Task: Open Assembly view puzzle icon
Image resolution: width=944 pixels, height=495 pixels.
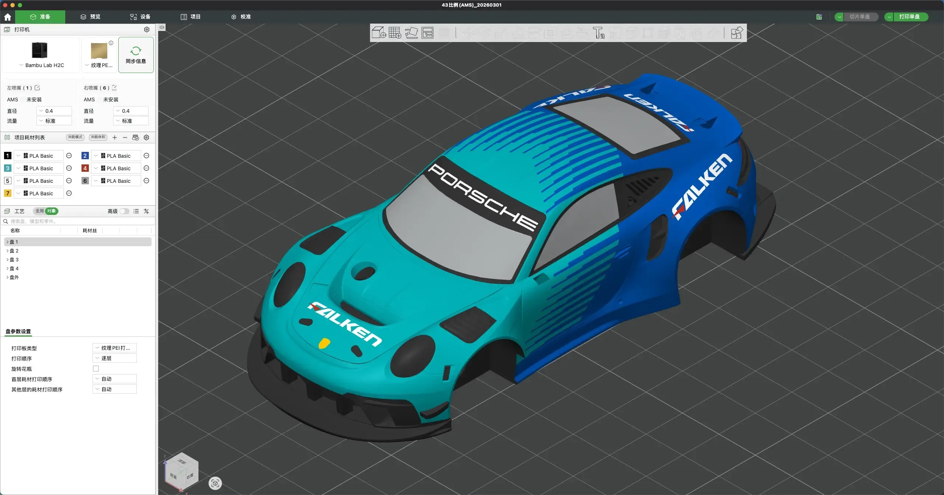Action: coord(737,33)
